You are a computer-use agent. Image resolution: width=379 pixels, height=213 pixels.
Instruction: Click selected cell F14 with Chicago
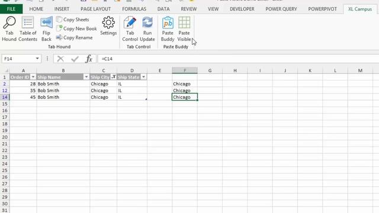pos(185,97)
